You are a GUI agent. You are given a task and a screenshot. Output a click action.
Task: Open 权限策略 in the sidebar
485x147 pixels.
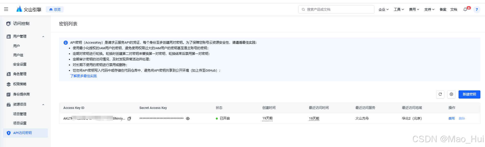(20, 84)
